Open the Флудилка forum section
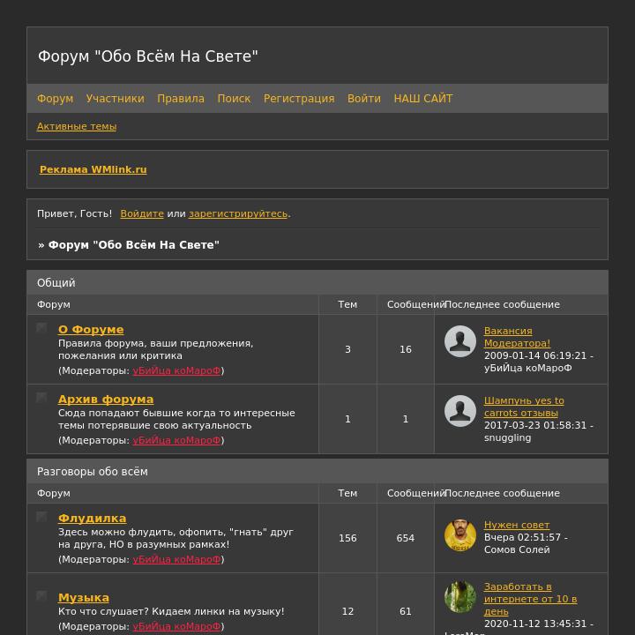This screenshot has height=635, width=635. [x=92, y=519]
